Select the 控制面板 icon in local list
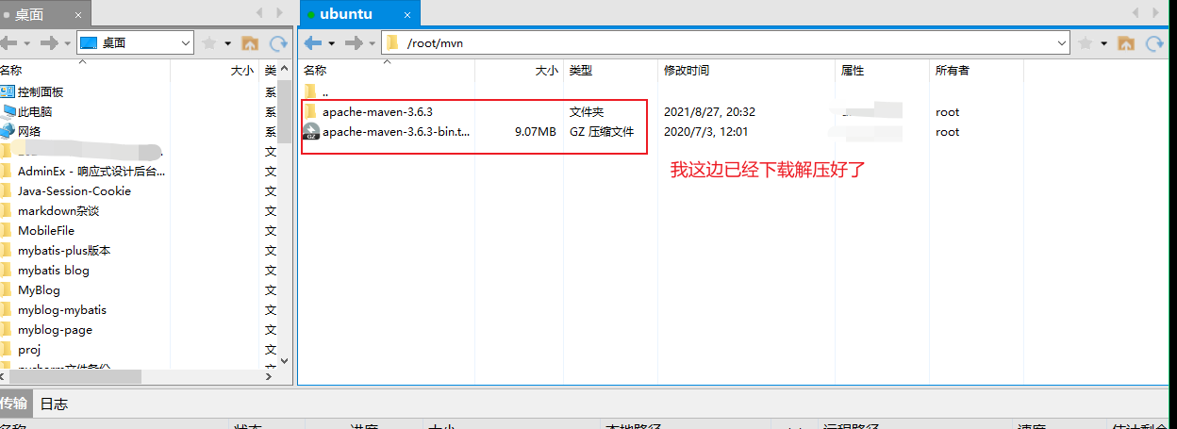The width and height of the screenshot is (1177, 429). point(8,91)
